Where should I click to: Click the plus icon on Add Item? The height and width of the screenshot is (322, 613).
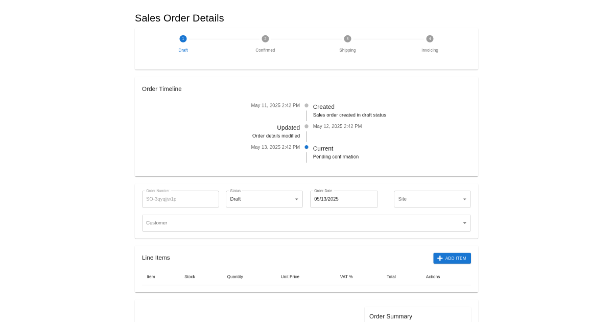click(440, 258)
